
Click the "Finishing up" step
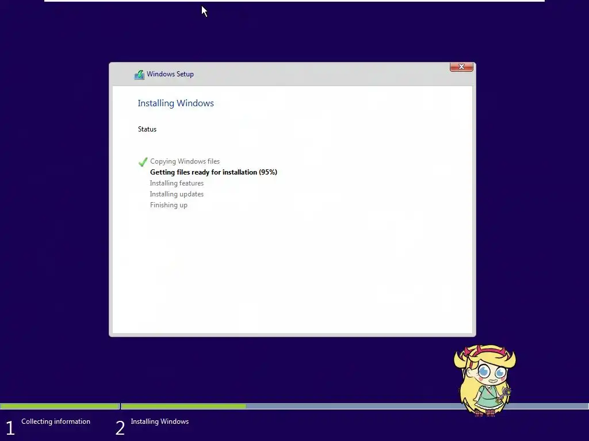(x=169, y=205)
